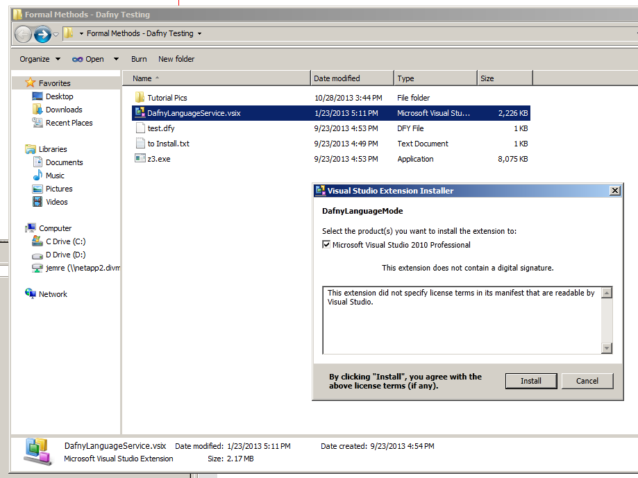Click the z3.exe file name

(x=159, y=159)
